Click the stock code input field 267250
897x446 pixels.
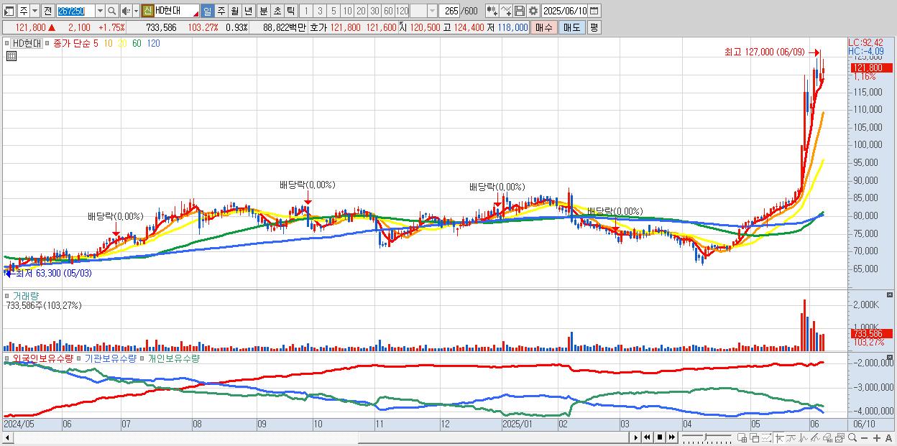click(x=75, y=11)
